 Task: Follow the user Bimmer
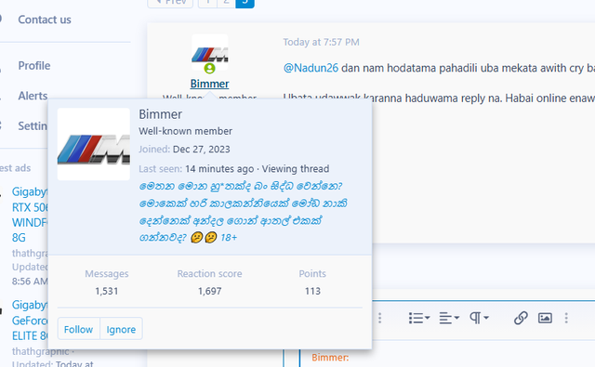[78, 329]
